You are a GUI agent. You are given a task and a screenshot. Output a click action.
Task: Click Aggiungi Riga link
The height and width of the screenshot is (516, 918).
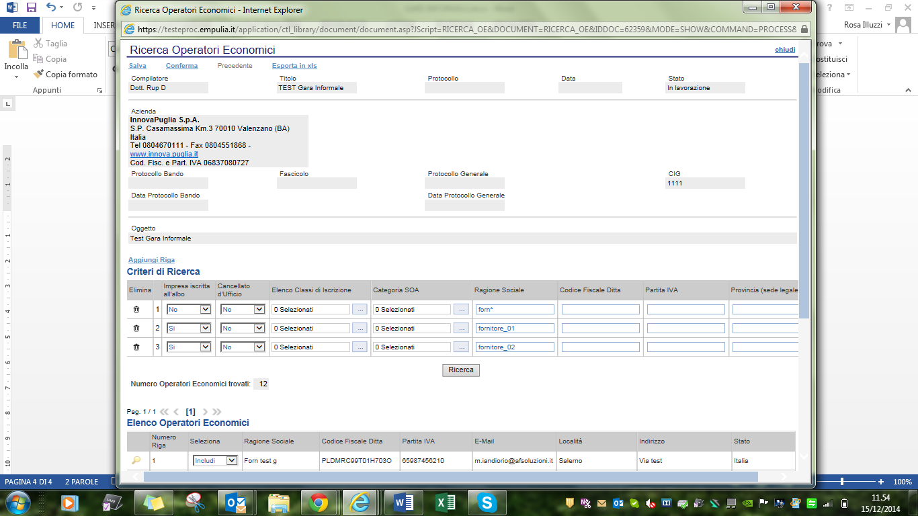pos(151,260)
